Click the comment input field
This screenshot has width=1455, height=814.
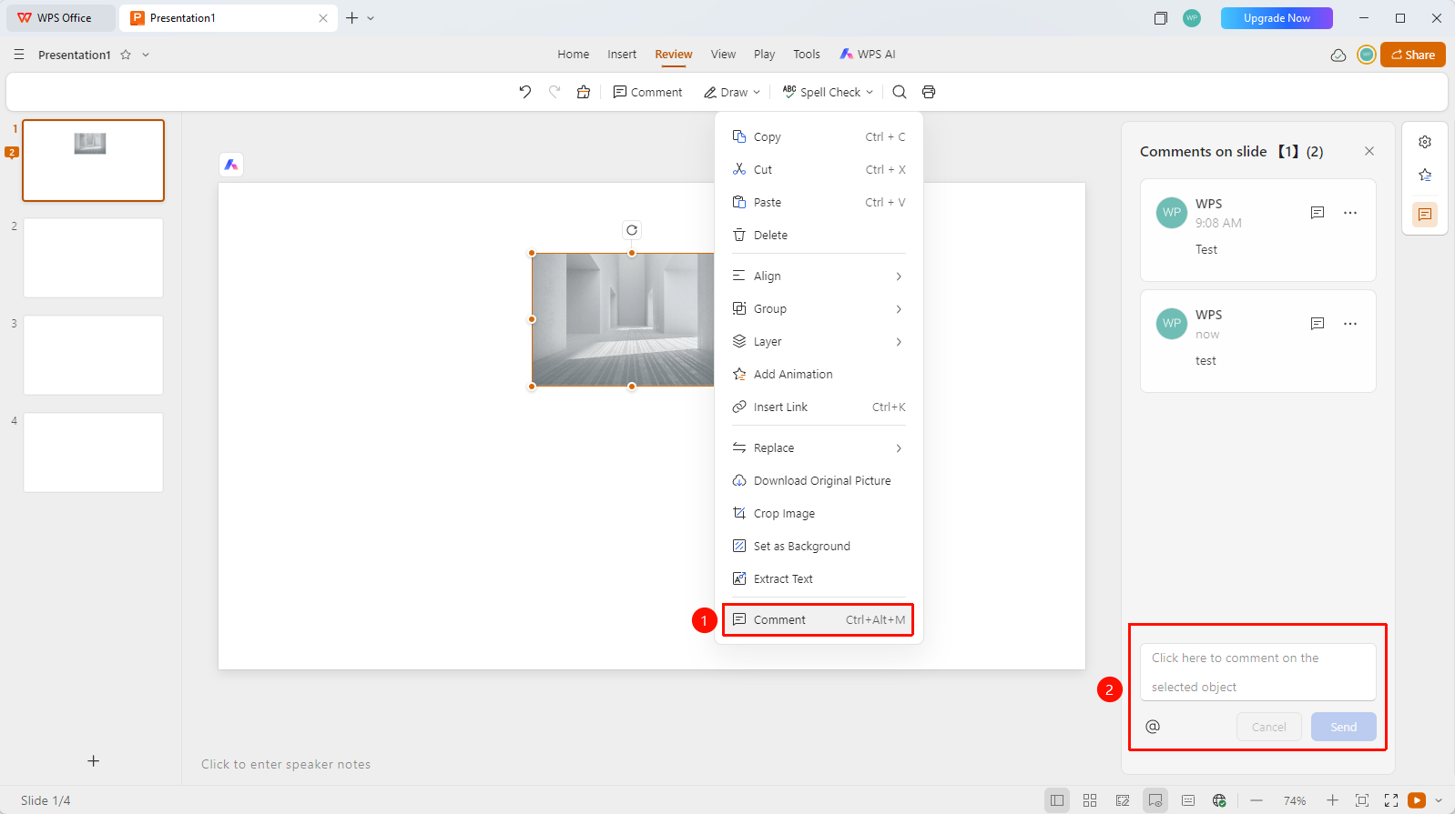coord(1257,672)
